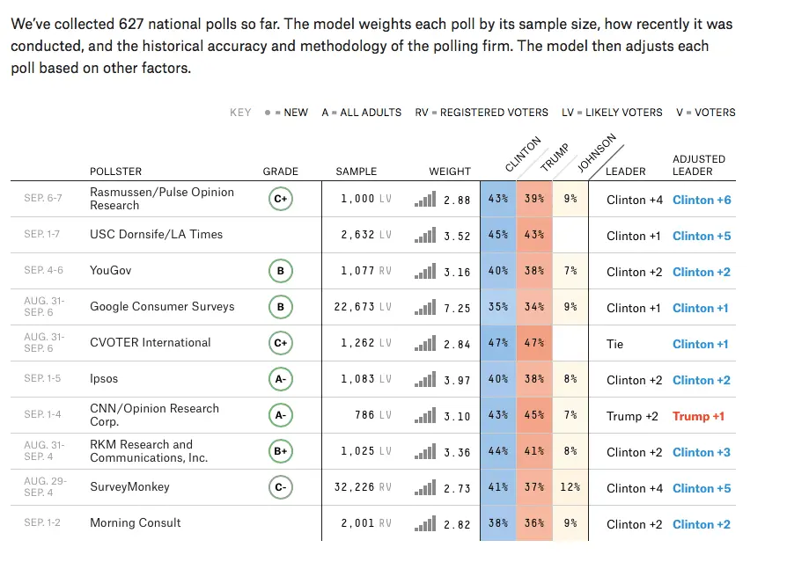Click Johnson's 12% cell for SurveyMonkey
Screen dimensions: 787x562
[570, 488]
